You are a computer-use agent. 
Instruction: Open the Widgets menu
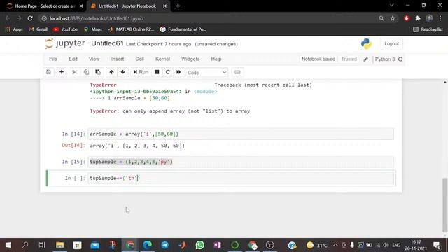pyautogui.click(x=190, y=59)
